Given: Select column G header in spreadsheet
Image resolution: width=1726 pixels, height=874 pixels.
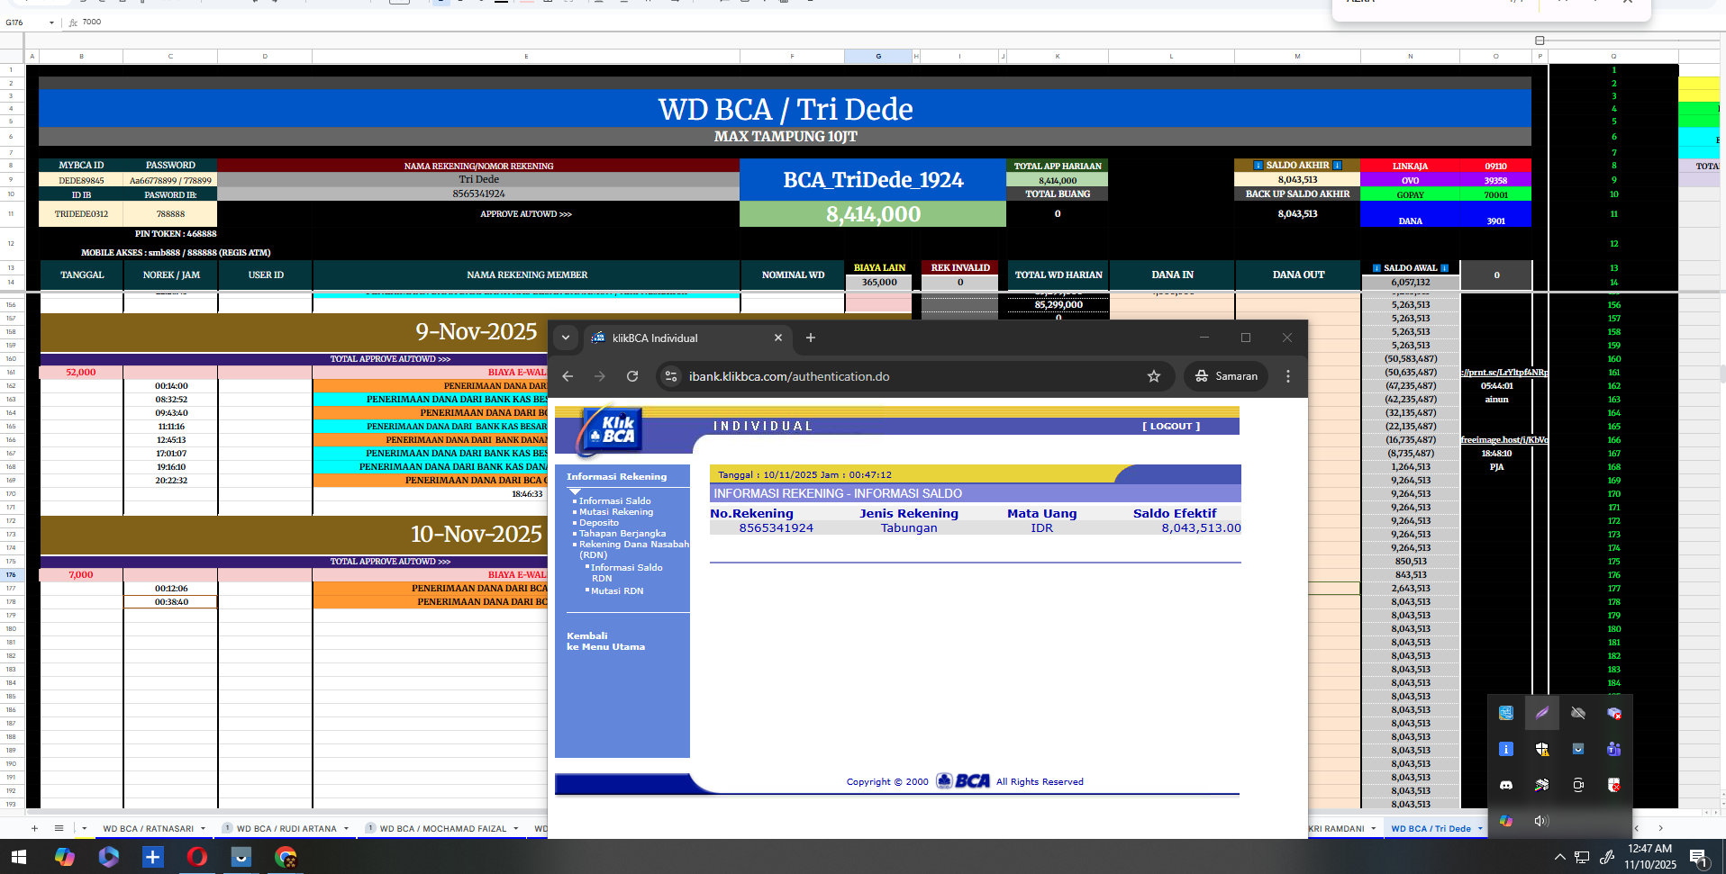Looking at the screenshot, I should 878,57.
